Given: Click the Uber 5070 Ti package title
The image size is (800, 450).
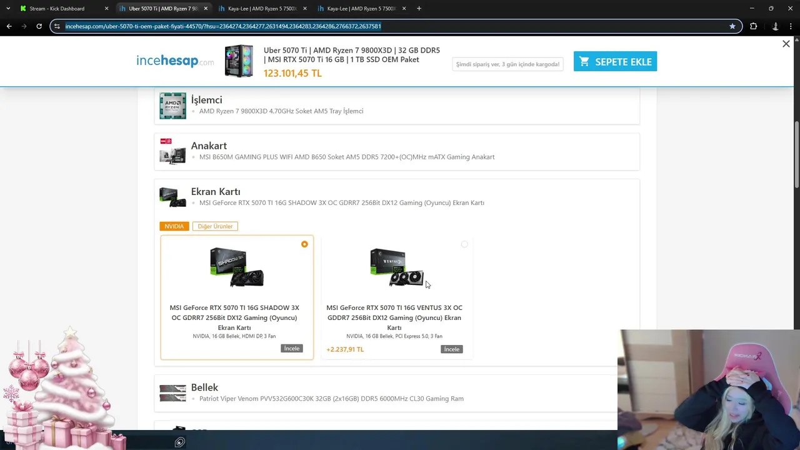Looking at the screenshot, I should [x=352, y=55].
